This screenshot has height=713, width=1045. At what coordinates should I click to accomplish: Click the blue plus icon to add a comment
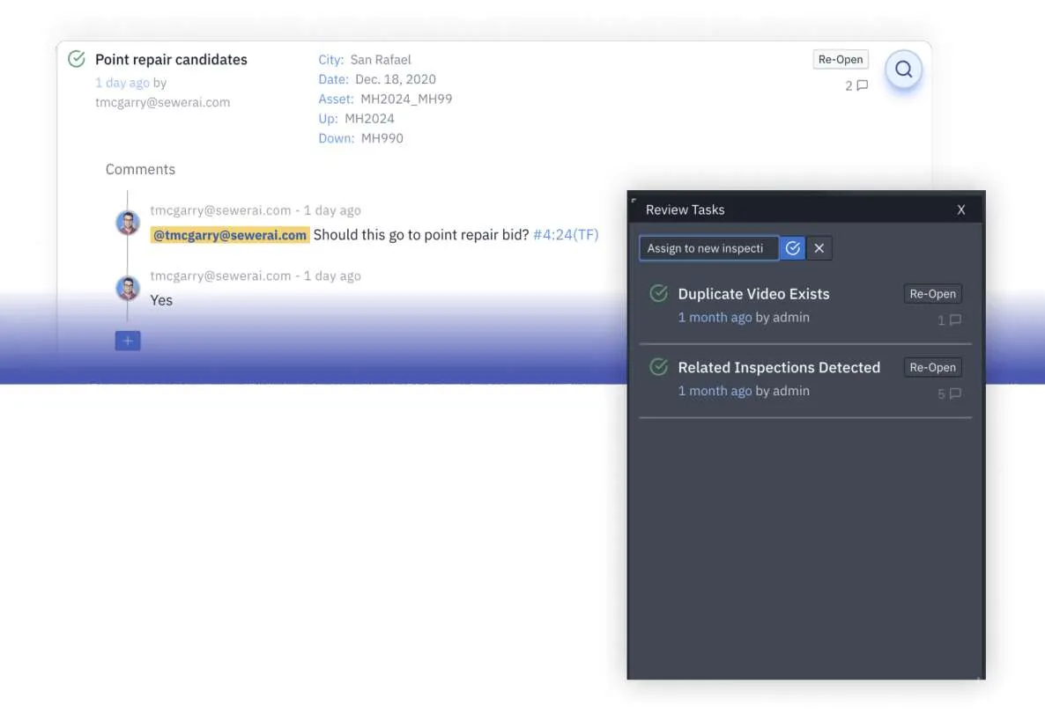(127, 341)
